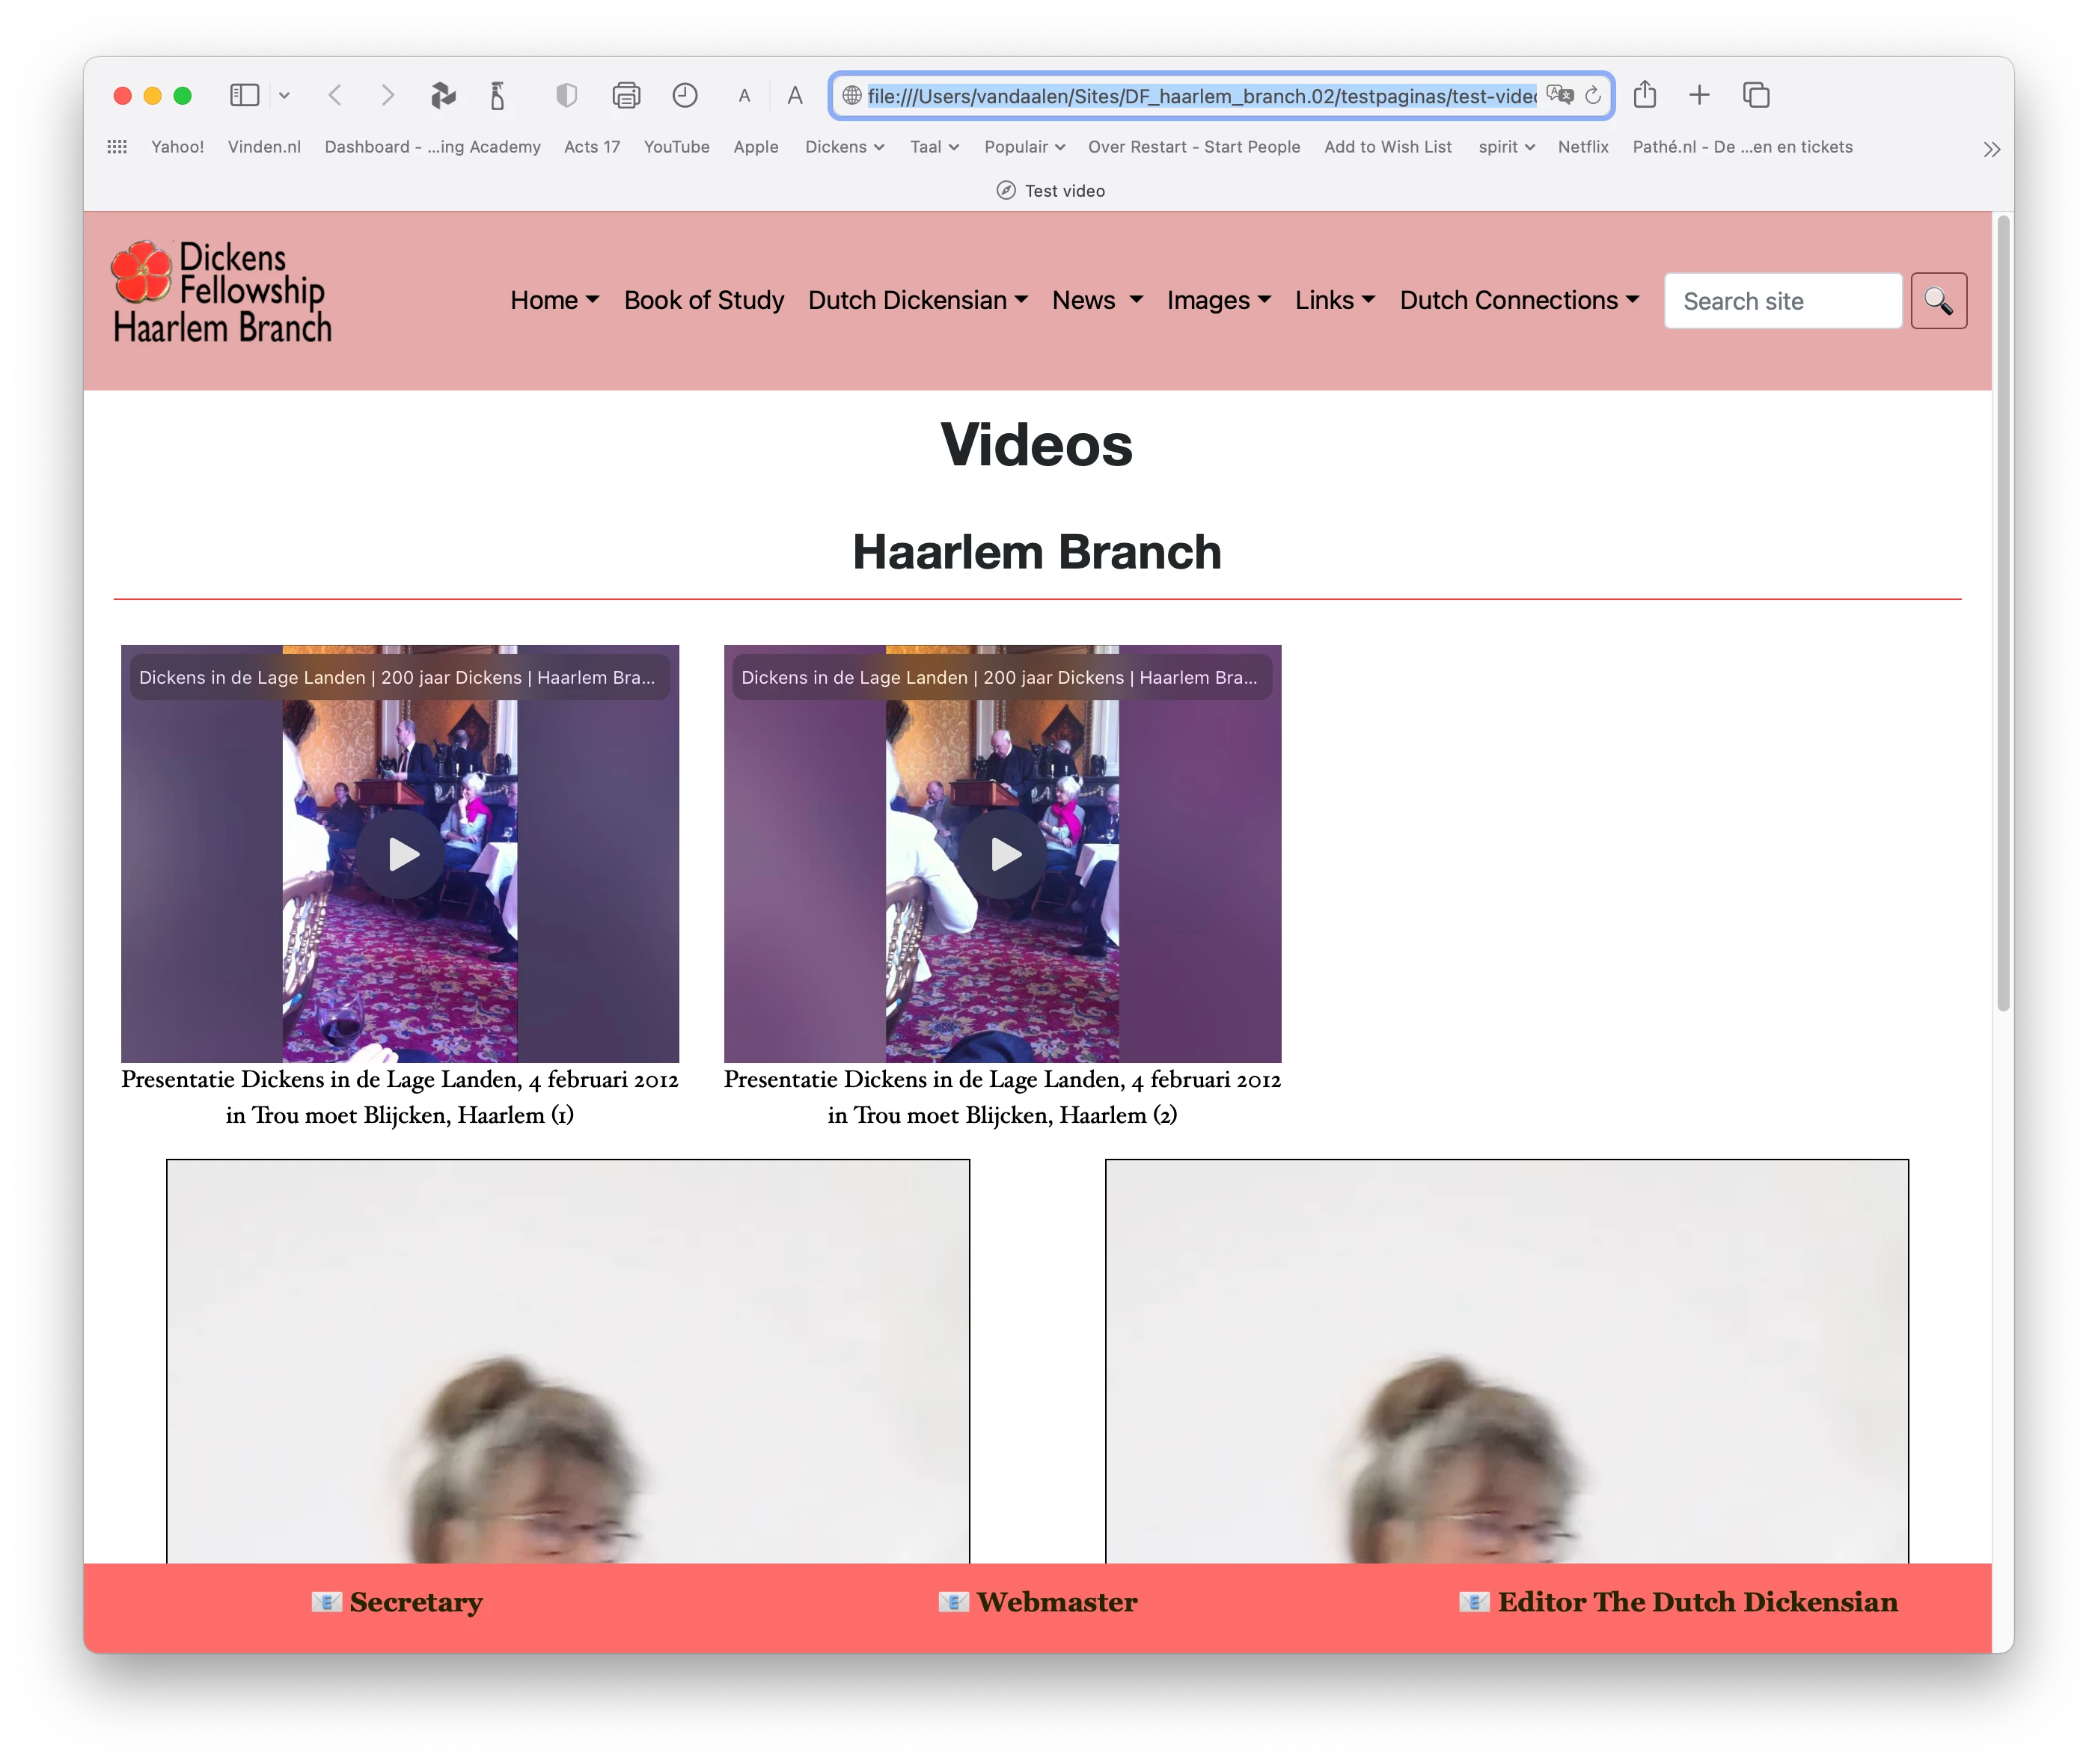This screenshot has height=1764, width=2098.
Task: Open the YouTube bookmark
Action: click(x=676, y=147)
